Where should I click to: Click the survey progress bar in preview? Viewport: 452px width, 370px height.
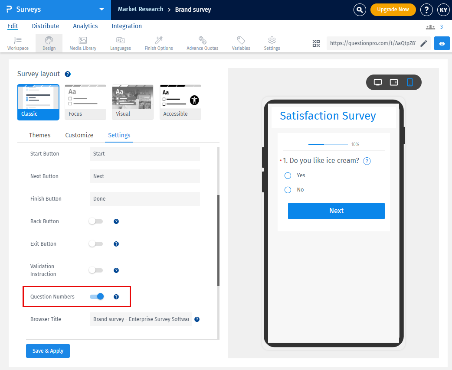328,144
